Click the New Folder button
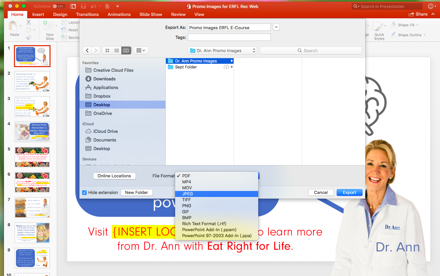This screenshot has width=440, height=276. pyautogui.click(x=137, y=192)
